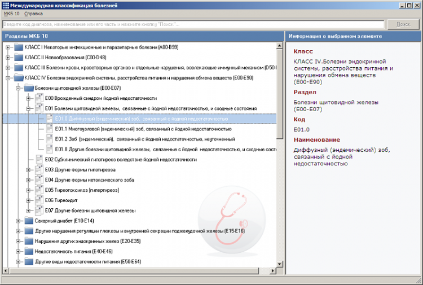
Task: Open the МКБ 10 menu
Action: (12, 14)
